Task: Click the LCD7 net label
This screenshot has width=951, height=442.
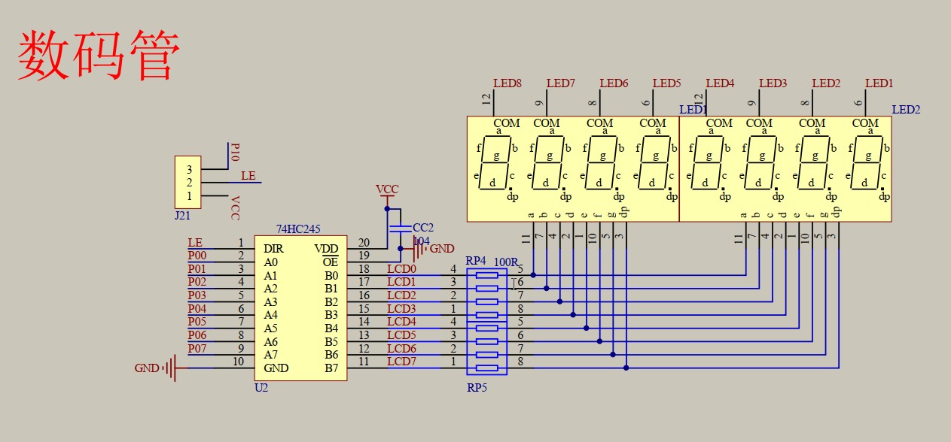Action: click(401, 362)
